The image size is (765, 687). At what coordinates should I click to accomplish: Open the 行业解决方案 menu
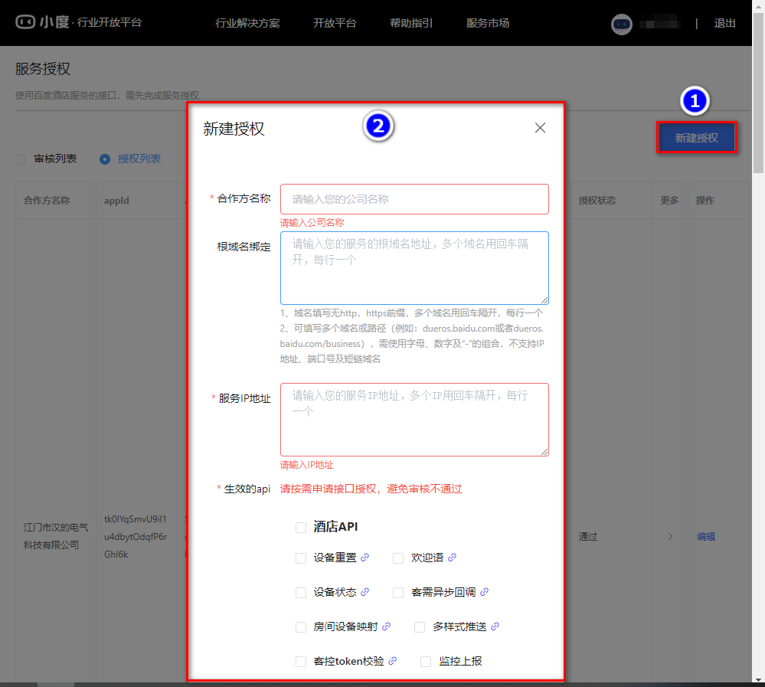(247, 23)
